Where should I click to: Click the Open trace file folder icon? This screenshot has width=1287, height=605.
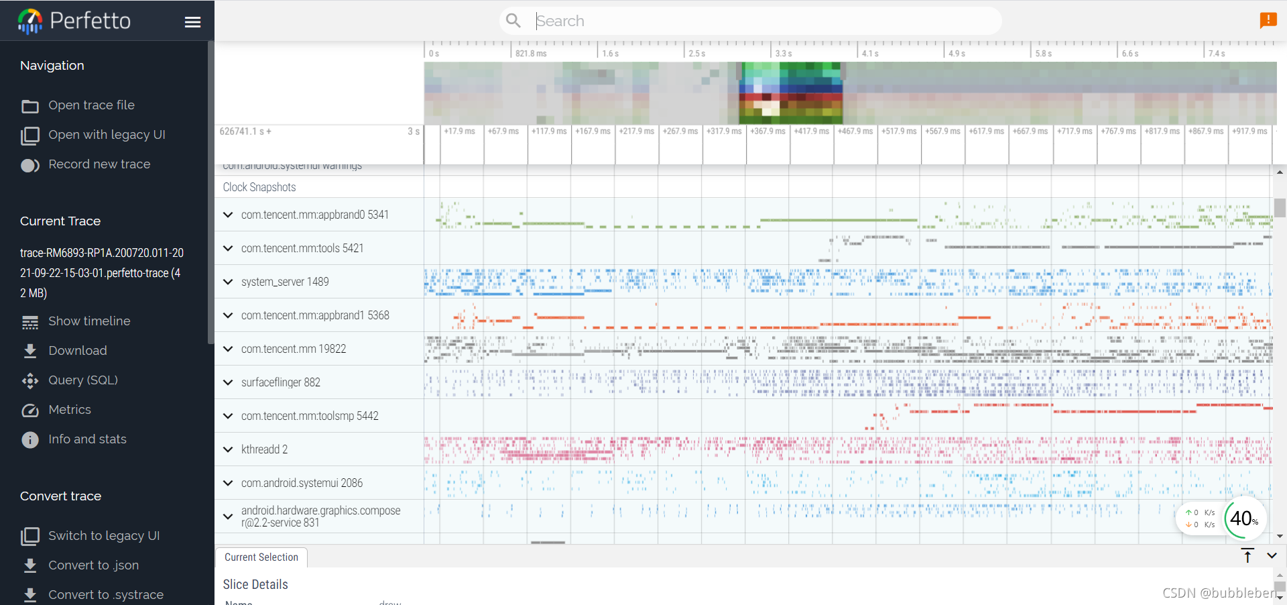click(x=30, y=106)
